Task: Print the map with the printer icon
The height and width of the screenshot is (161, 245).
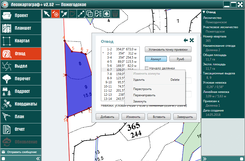Action: tap(106, 14)
